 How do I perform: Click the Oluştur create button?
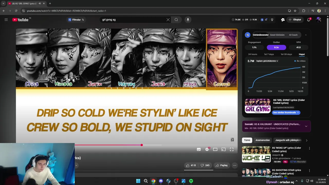[295, 20]
